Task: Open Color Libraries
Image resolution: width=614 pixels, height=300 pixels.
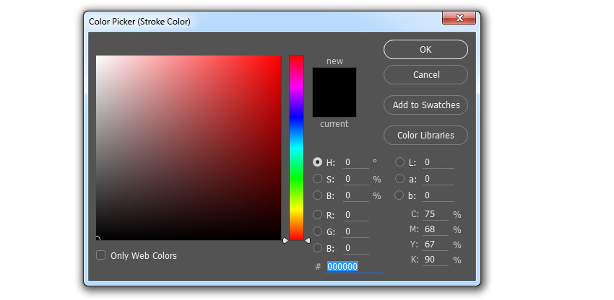Action: pos(425,136)
